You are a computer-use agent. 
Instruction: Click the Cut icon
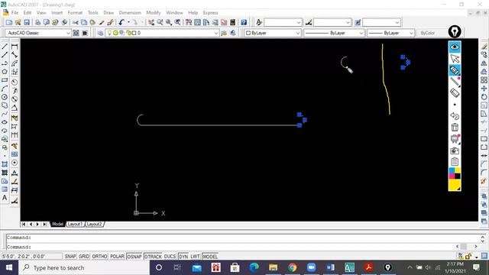point(75,22)
